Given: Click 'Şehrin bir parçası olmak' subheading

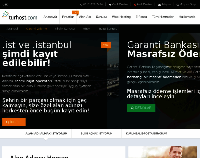Looking at the screenshot, I should 46,105.
